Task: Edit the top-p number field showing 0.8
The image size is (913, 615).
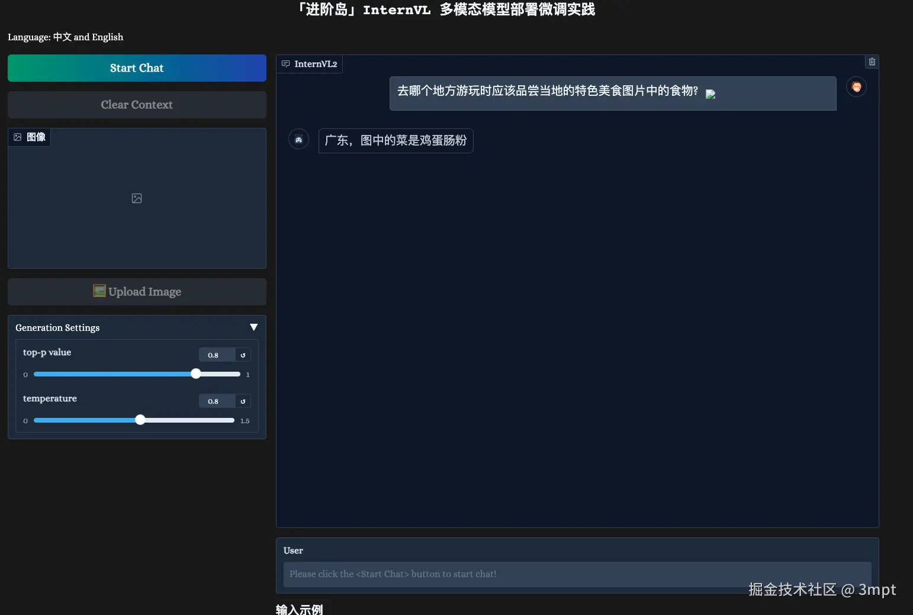Action: pos(217,355)
